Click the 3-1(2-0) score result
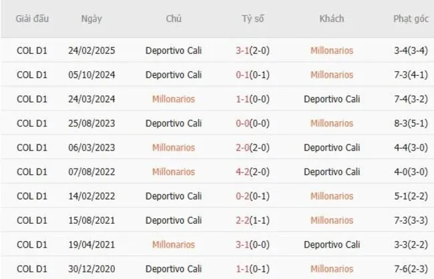Viewport: 434px width, 279px height. pyautogui.click(x=253, y=51)
